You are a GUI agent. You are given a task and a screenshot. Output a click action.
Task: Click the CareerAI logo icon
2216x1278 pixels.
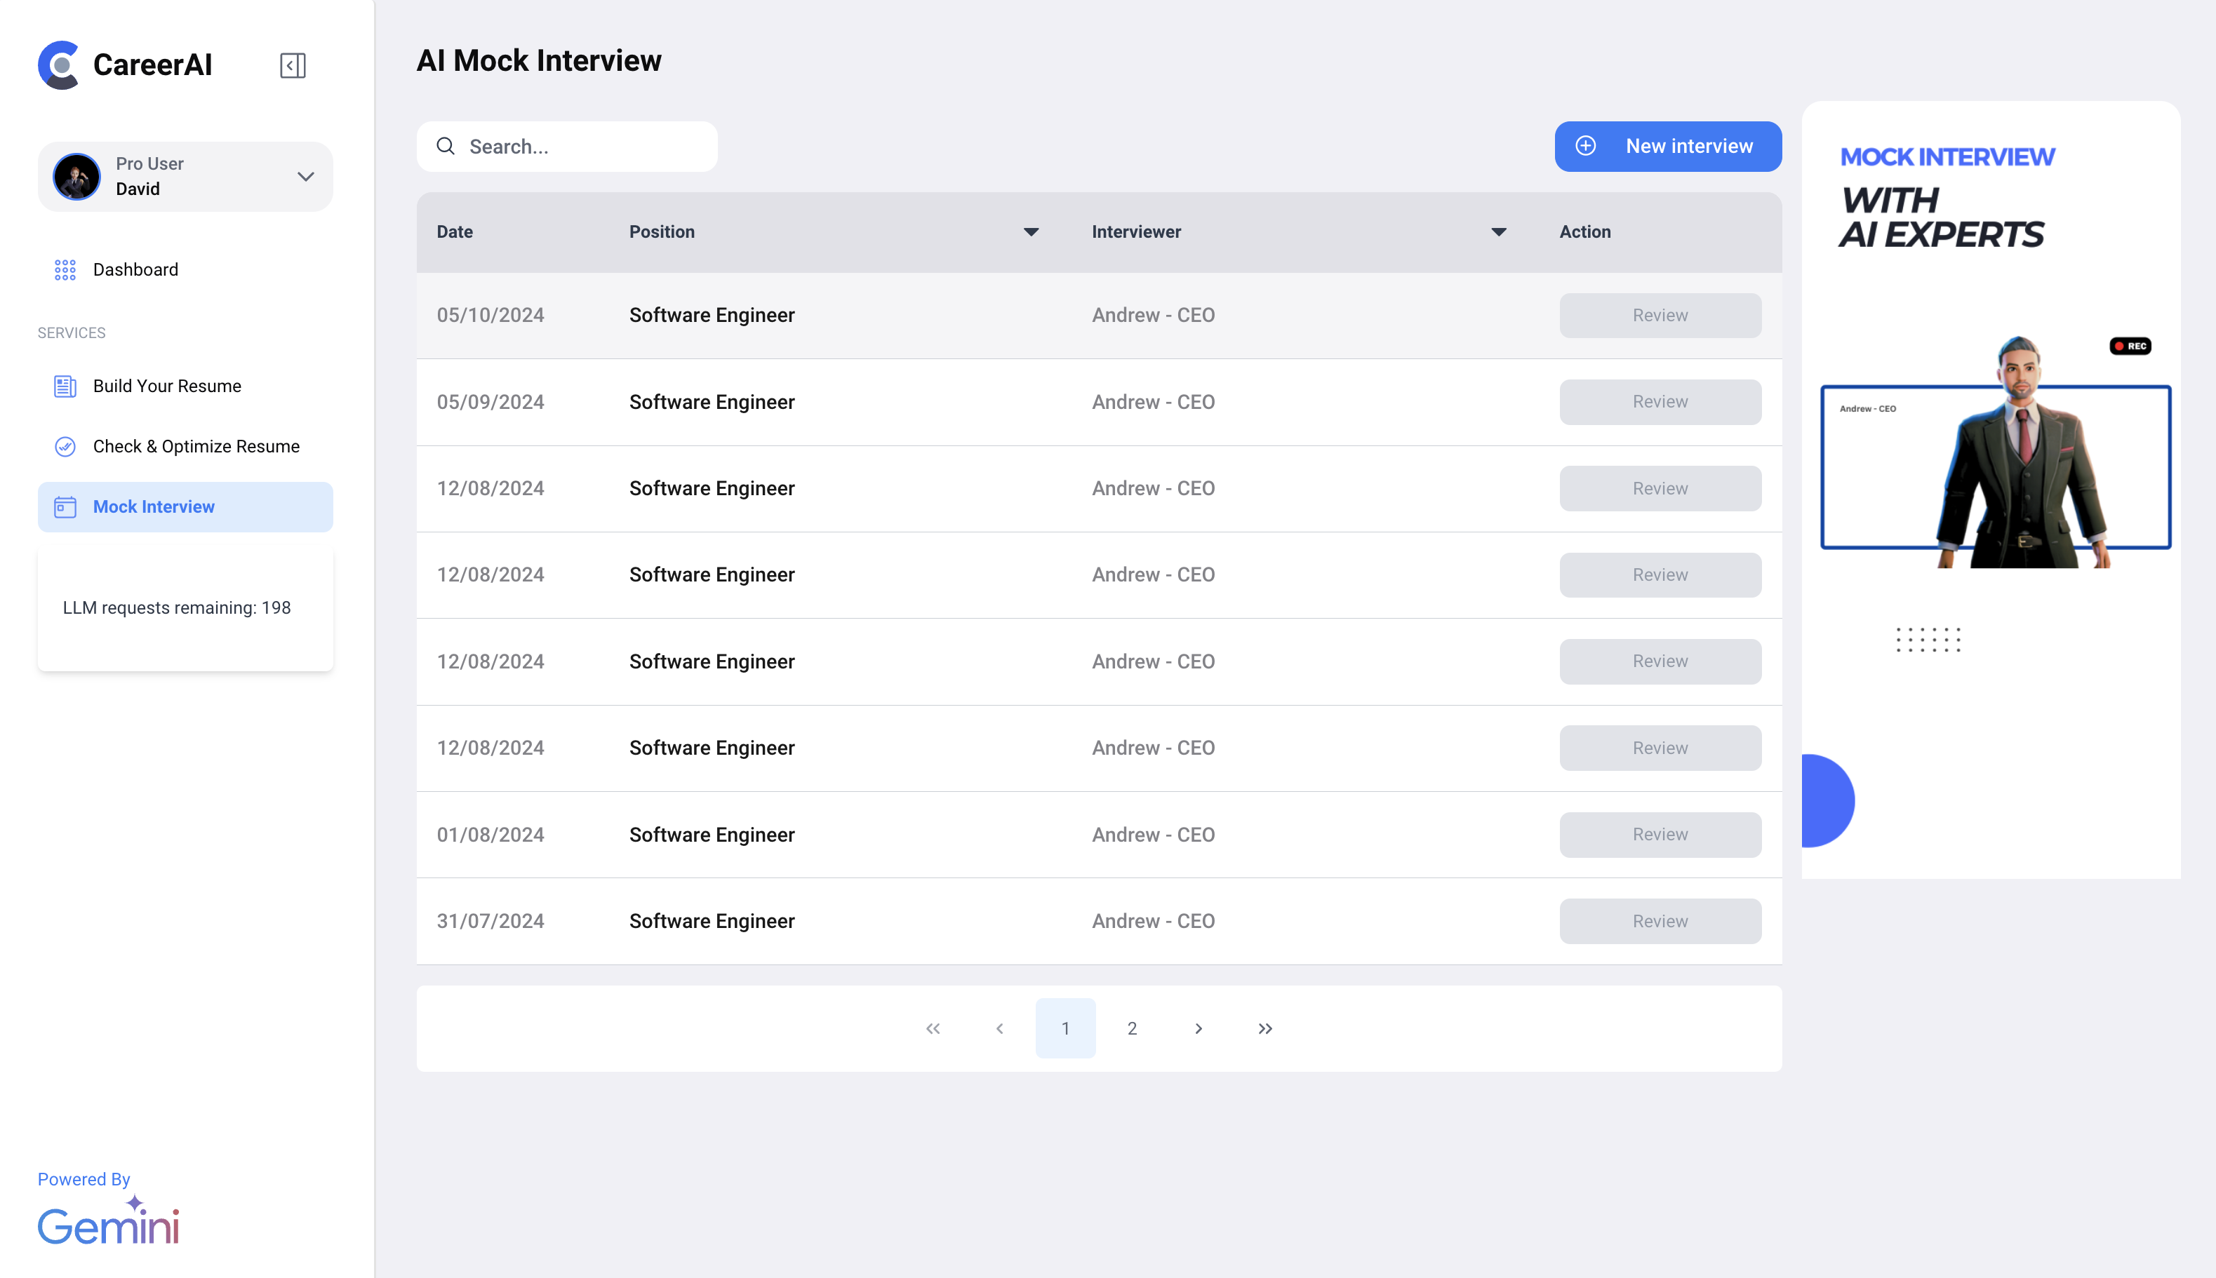point(59,65)
